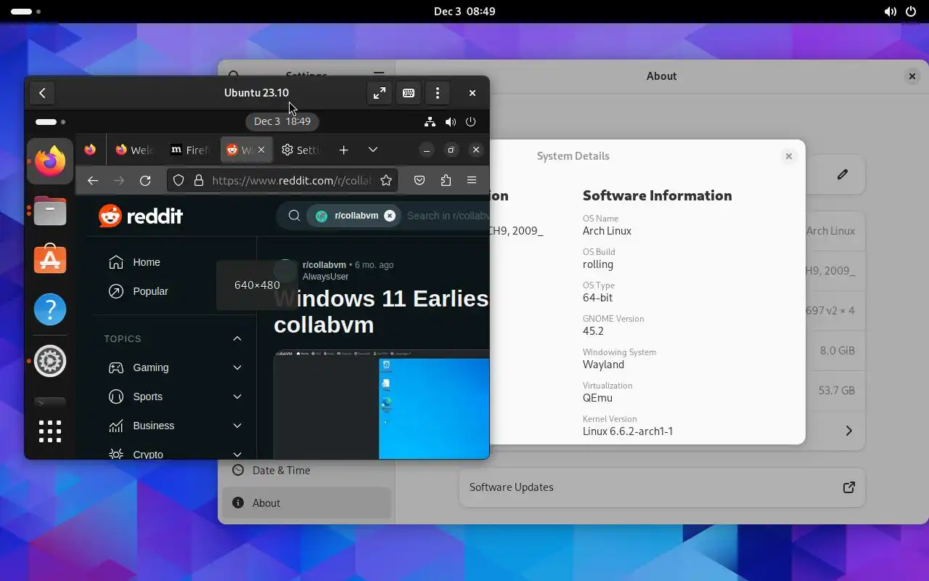The height and width of the screenshot is (581, 929).
Task: Open r/collabvm community link on post
Action: pos(324,265)
